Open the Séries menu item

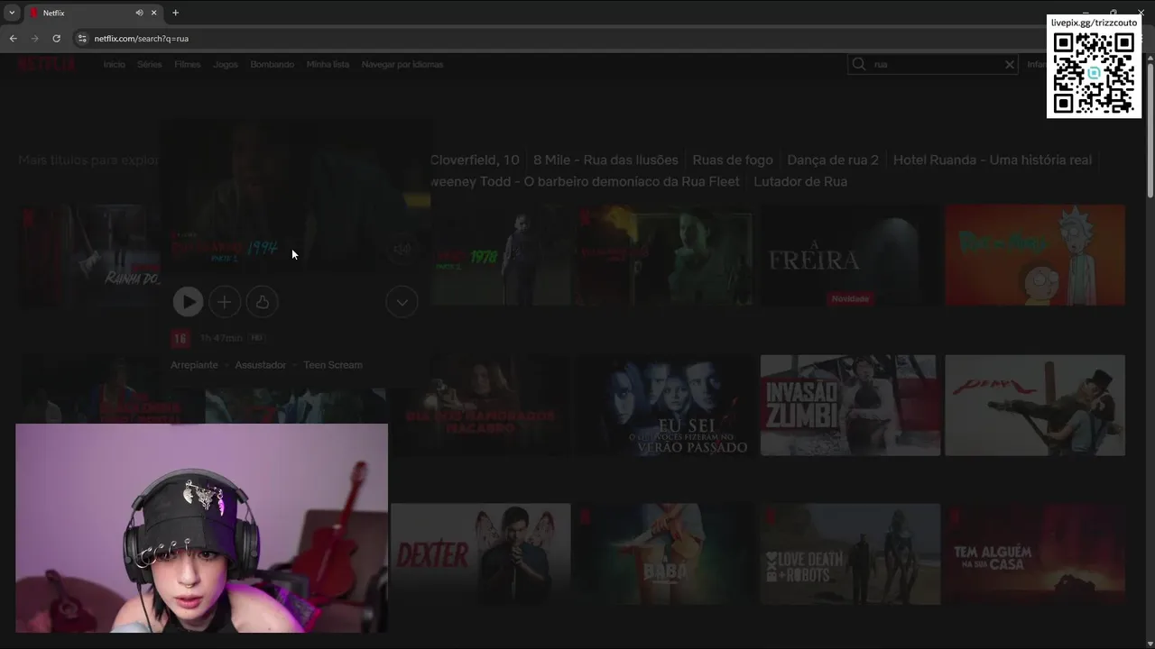coord(150,65)
